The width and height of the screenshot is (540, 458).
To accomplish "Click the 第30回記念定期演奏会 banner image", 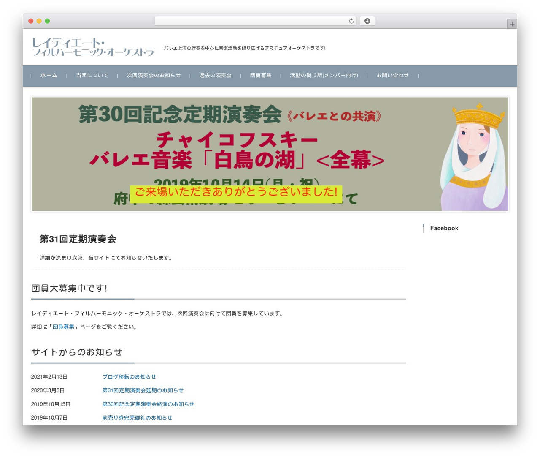I will pos(270,154).
